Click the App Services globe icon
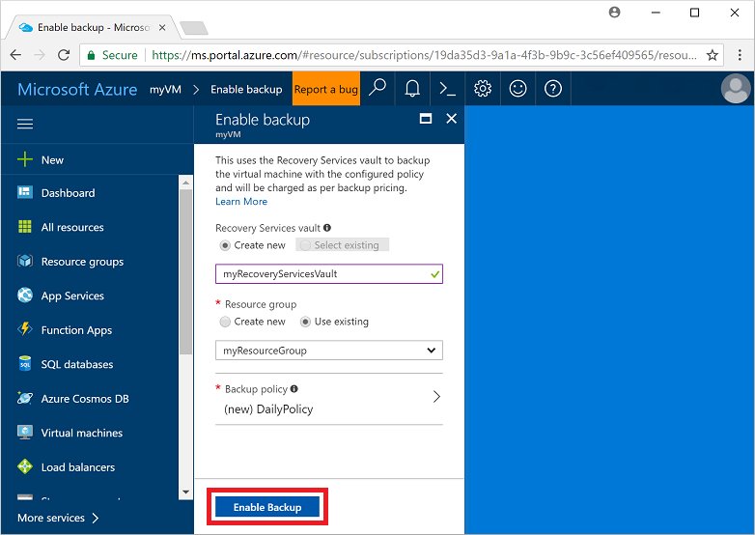 tap(24, 296)
